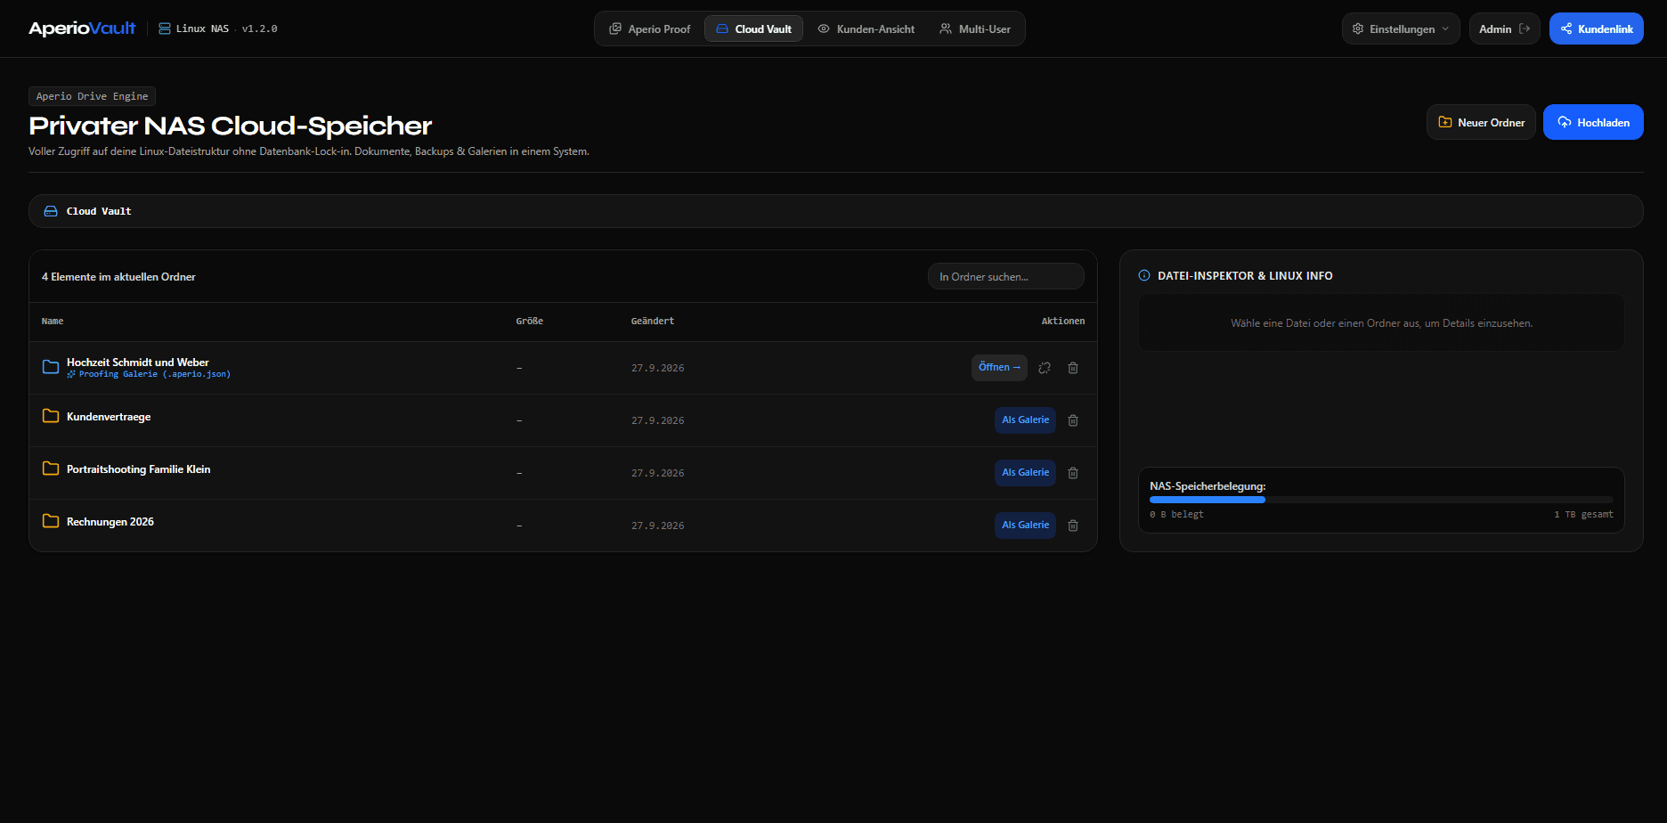Click the Geändert column header
The height and width of the screenshot is (823, 1667).
click(x=653, y=321)
